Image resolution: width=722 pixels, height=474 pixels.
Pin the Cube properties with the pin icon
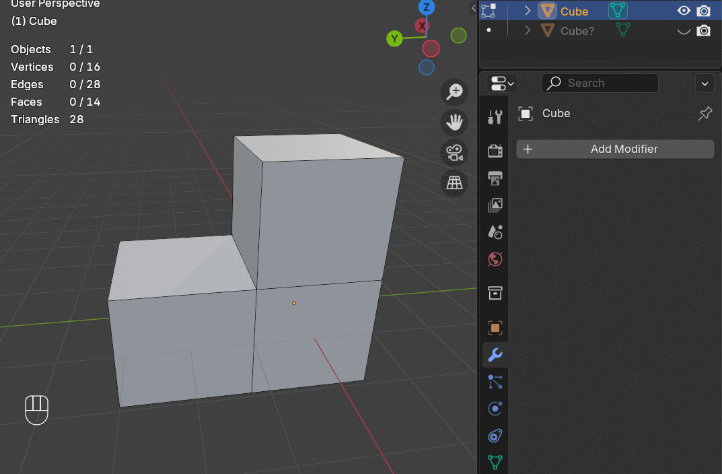705,113
